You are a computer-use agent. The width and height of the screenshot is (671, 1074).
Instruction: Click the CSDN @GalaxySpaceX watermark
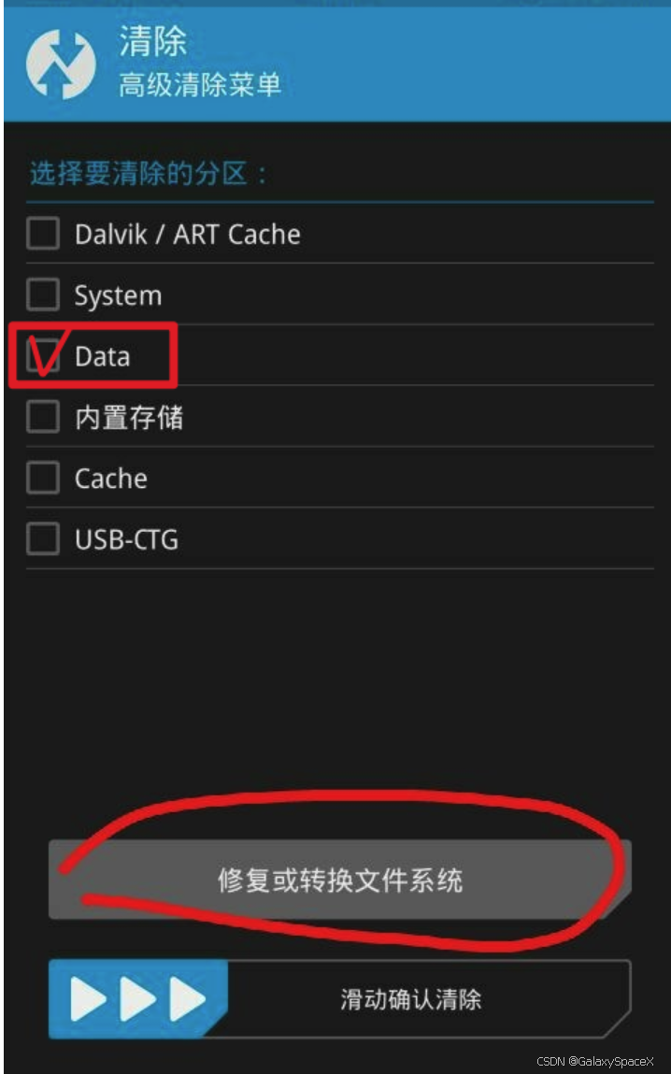[x=595, y=1061]
